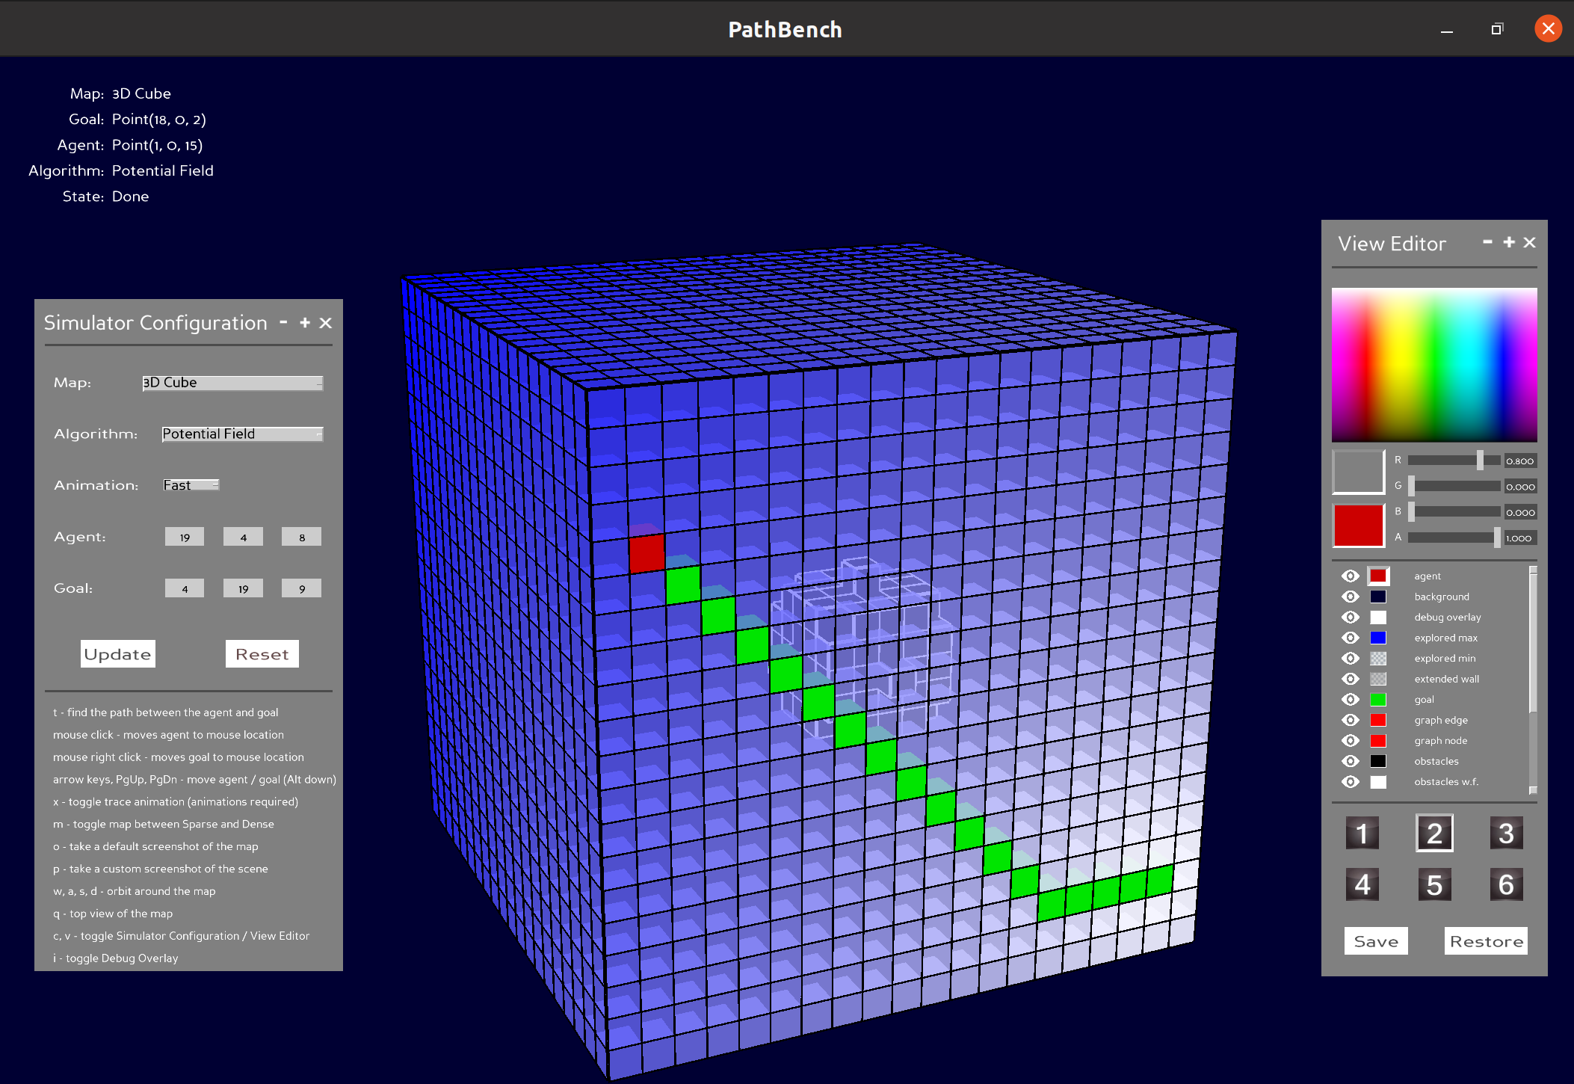Open the Algorithm dropdown Potential Field
Screen dimensions: 1574x1084
pos(242,434)
